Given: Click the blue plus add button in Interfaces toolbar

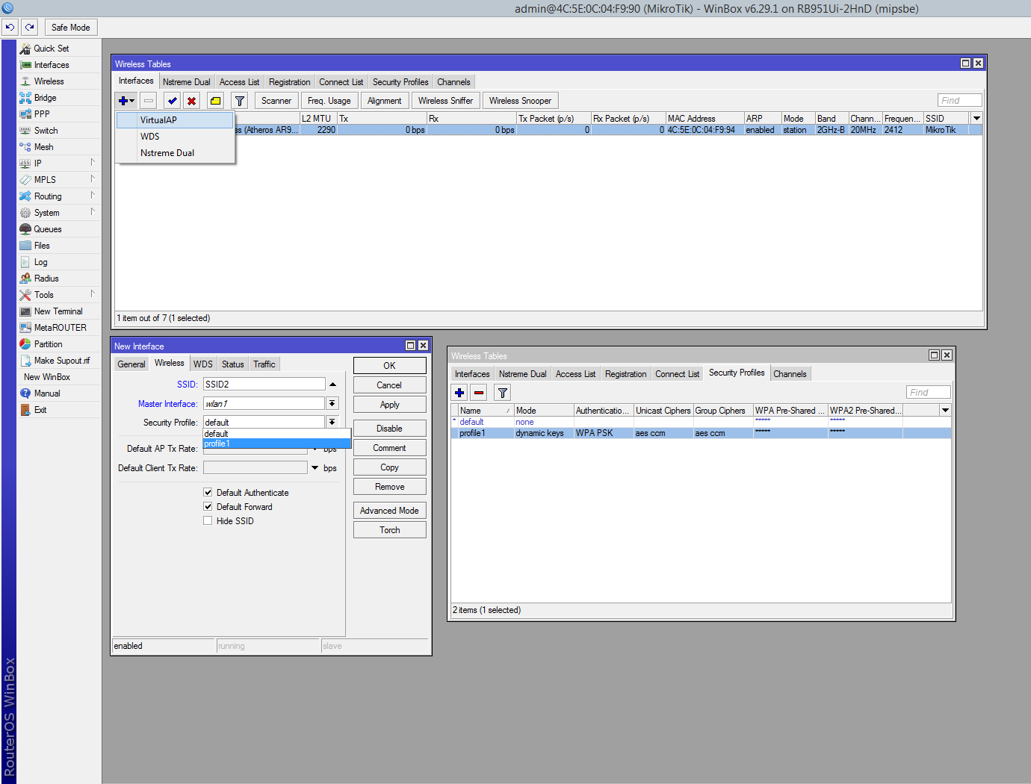Looking at the screenshot, I should coord(126,101).
